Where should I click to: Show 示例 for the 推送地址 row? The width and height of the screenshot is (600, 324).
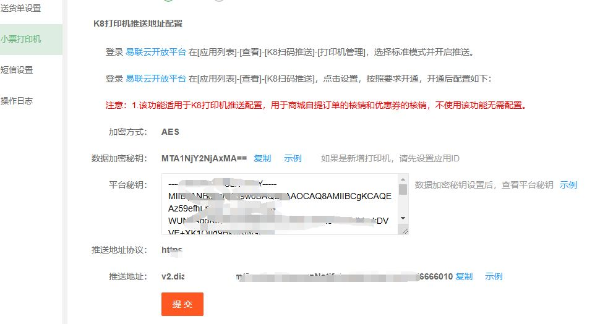pos(494,276)
